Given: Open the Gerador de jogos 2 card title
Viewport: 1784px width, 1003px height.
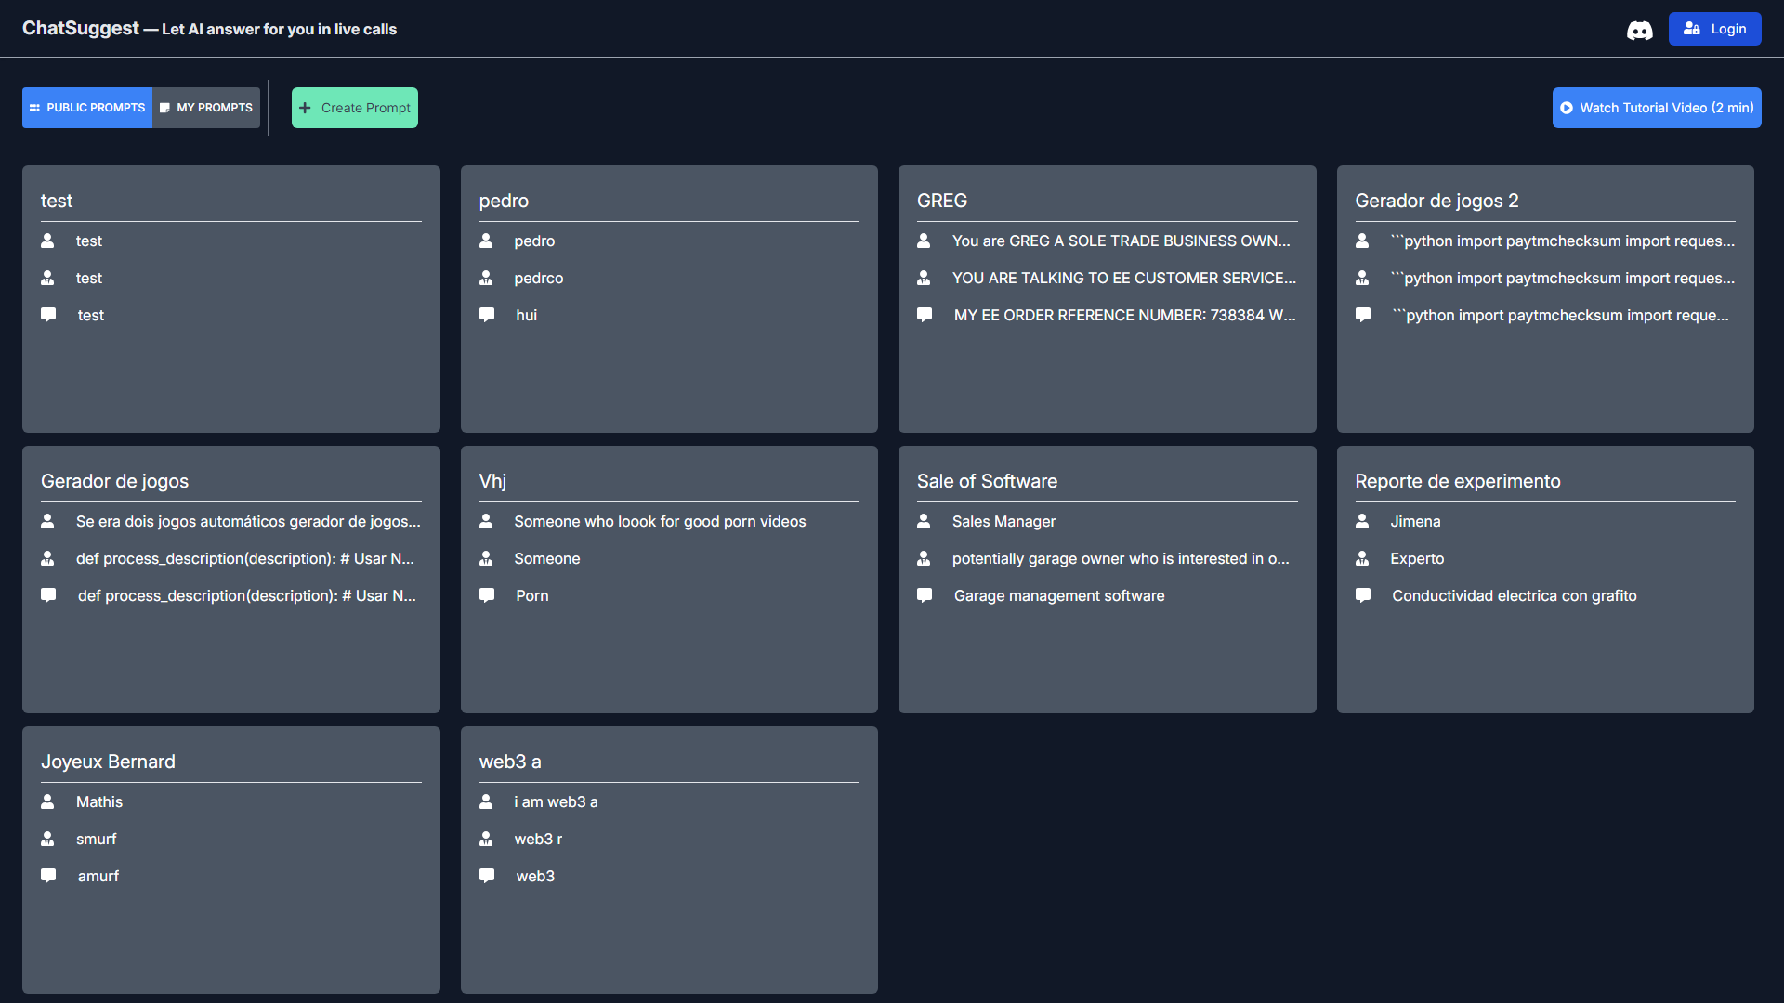Looking at the screenshot, I should pos(1436,201).
